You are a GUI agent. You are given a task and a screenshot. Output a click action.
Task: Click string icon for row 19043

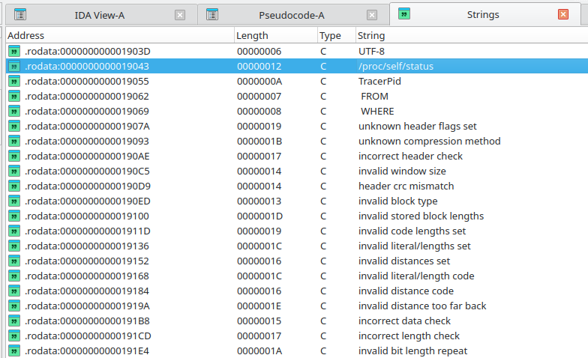coord(14,66)
